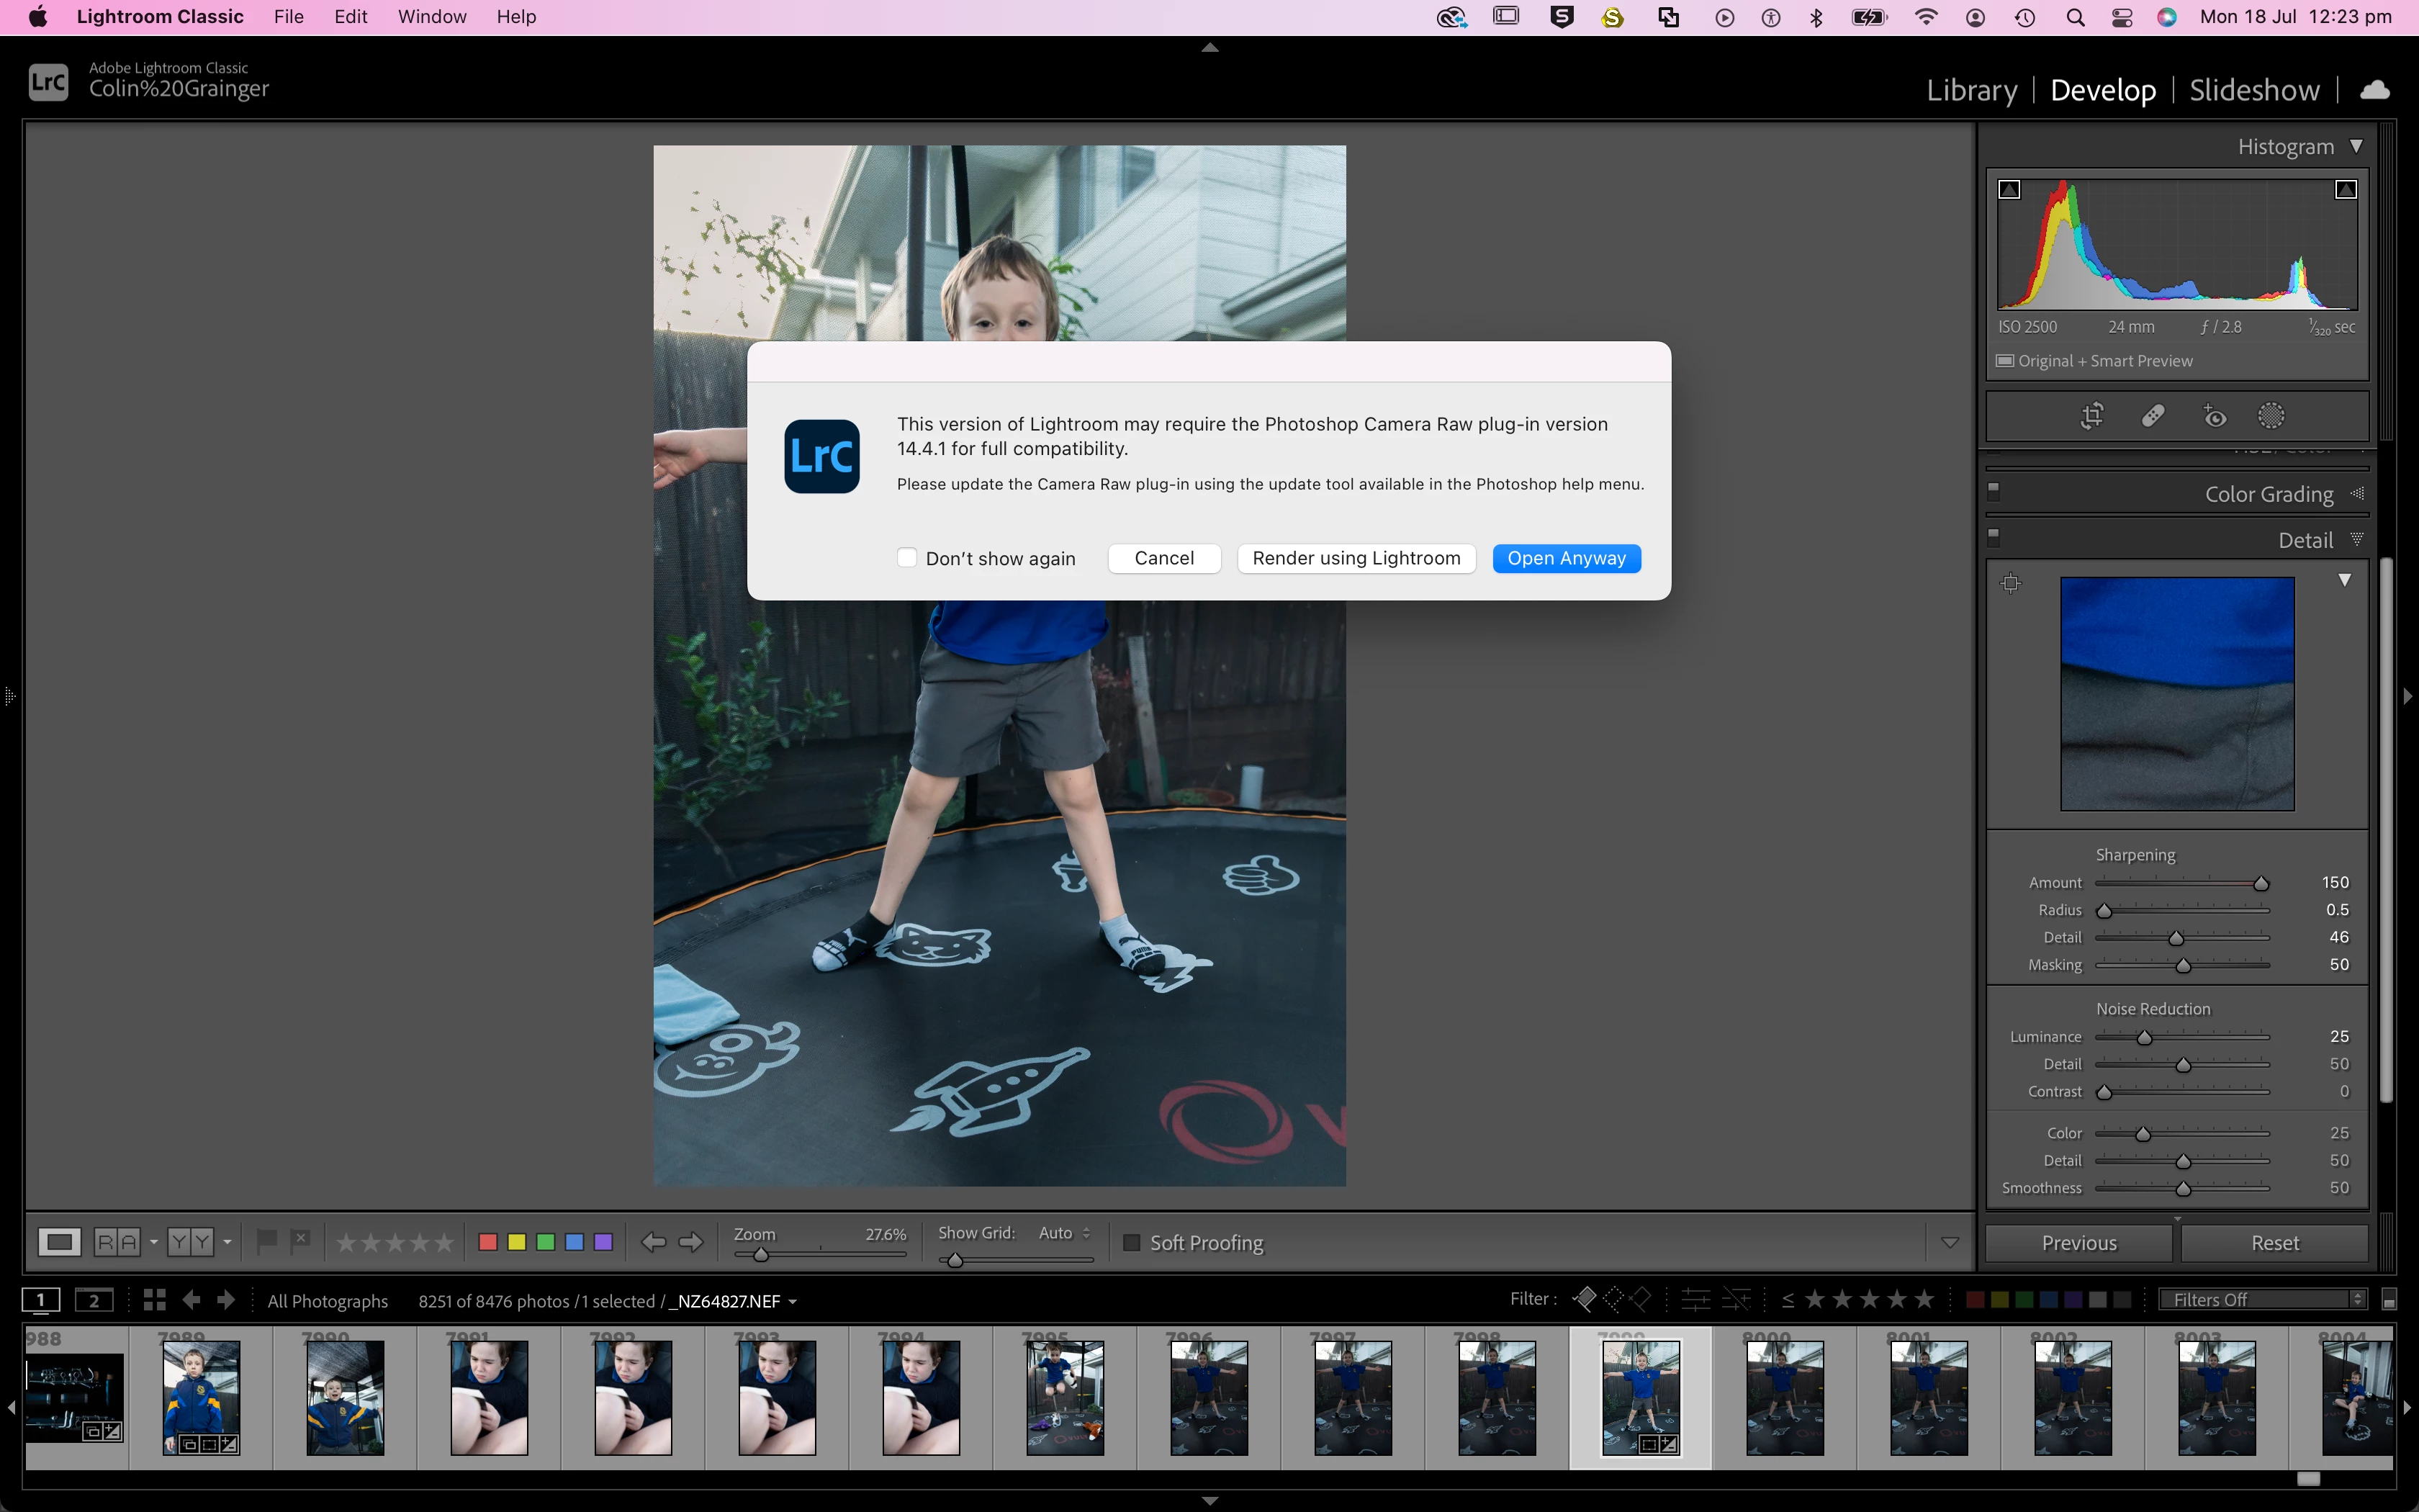Screen dimensions: 2419x1512
Task: Click the Open Anyway button
Action: point(1567,558)
